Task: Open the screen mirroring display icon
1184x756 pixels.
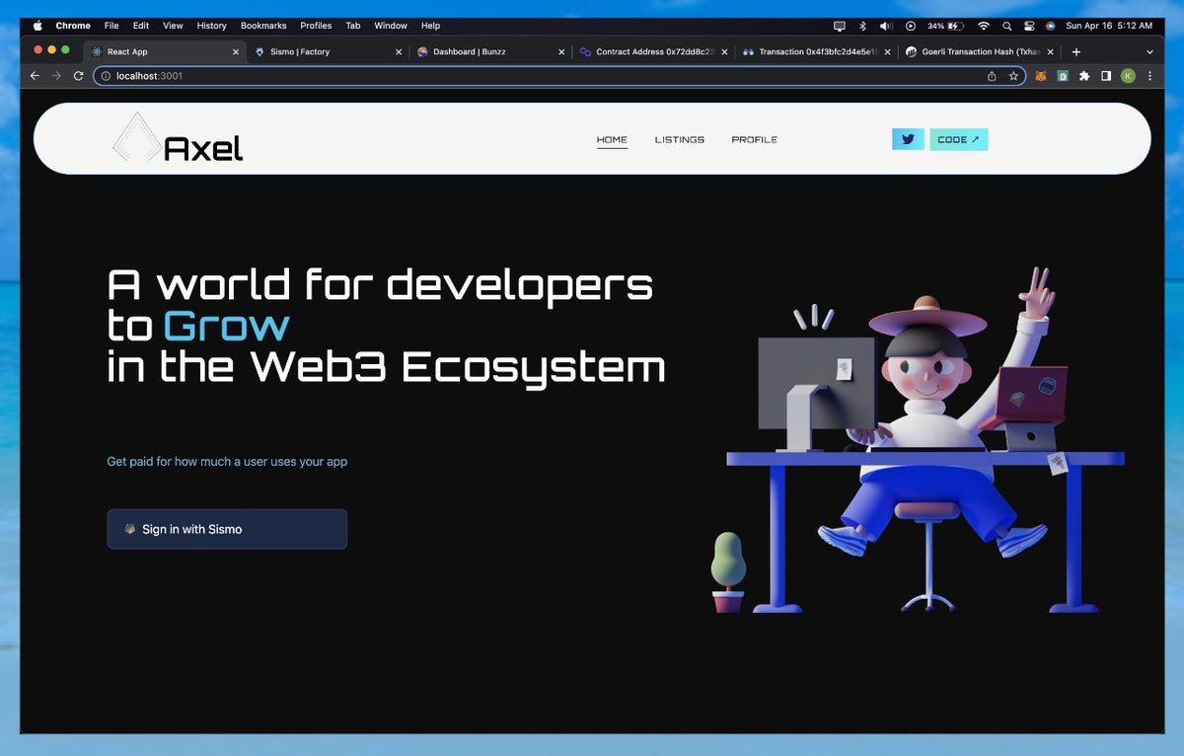Action: click(839, 26)
